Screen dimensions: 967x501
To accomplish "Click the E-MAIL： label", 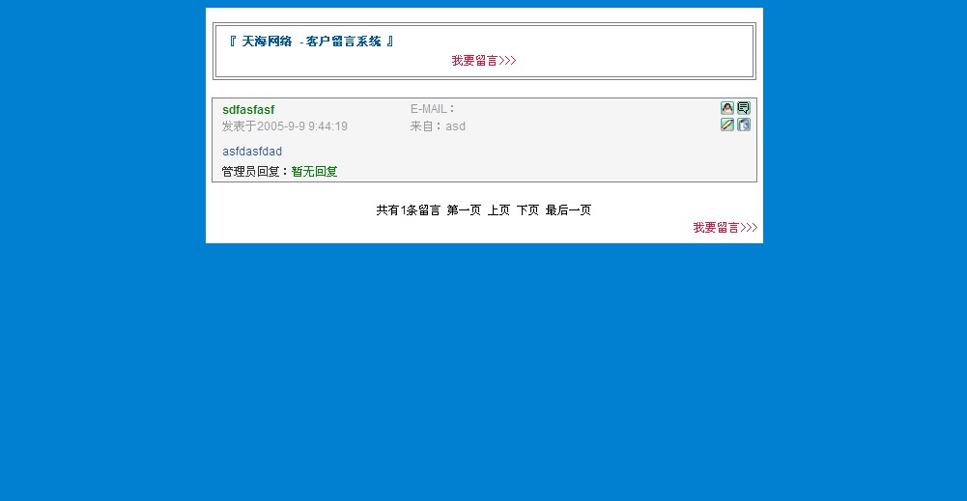I will click(x=433, y=109).
